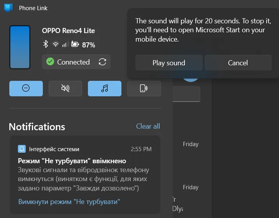279x218 pixels.
Task: Toggle the phone mute/silent button
Action: point(65,89)
